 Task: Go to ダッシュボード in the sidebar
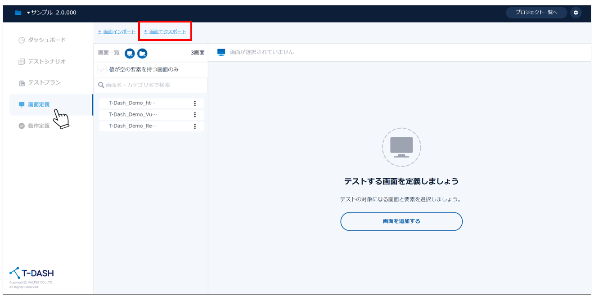pyautogui.click(x=46, y=40)
